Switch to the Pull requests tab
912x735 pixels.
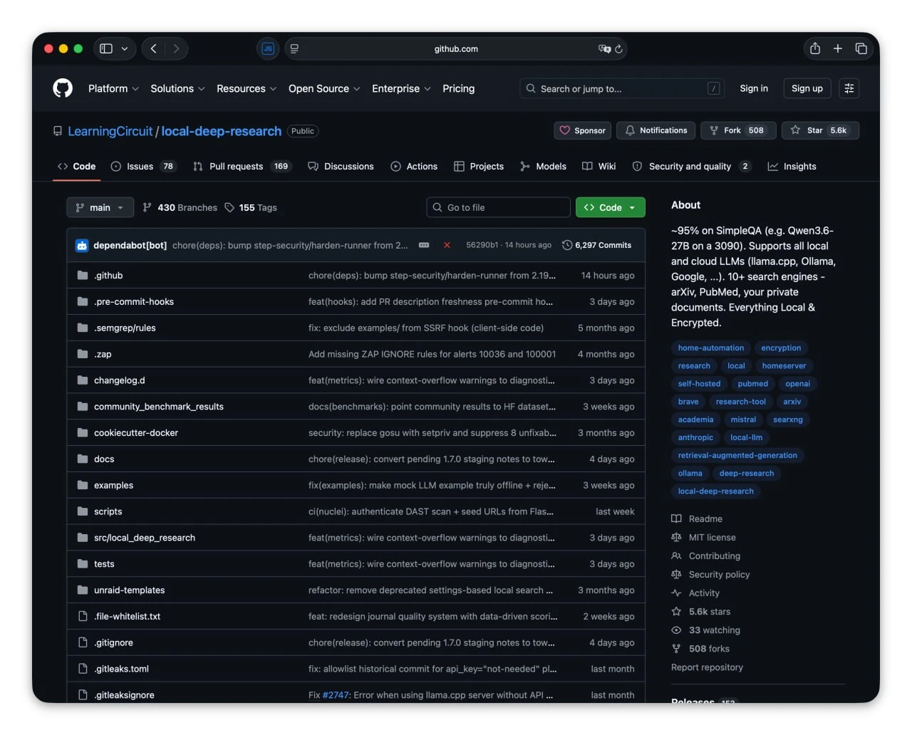pos(242,166)
